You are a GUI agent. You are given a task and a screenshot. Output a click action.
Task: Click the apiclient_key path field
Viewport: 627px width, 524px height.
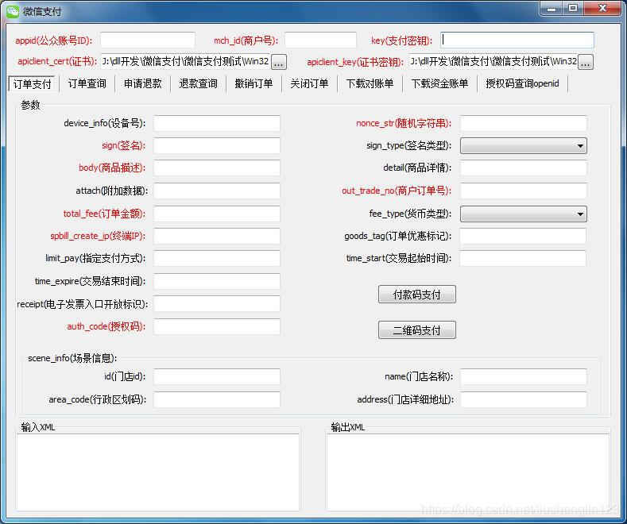[493, 61]
